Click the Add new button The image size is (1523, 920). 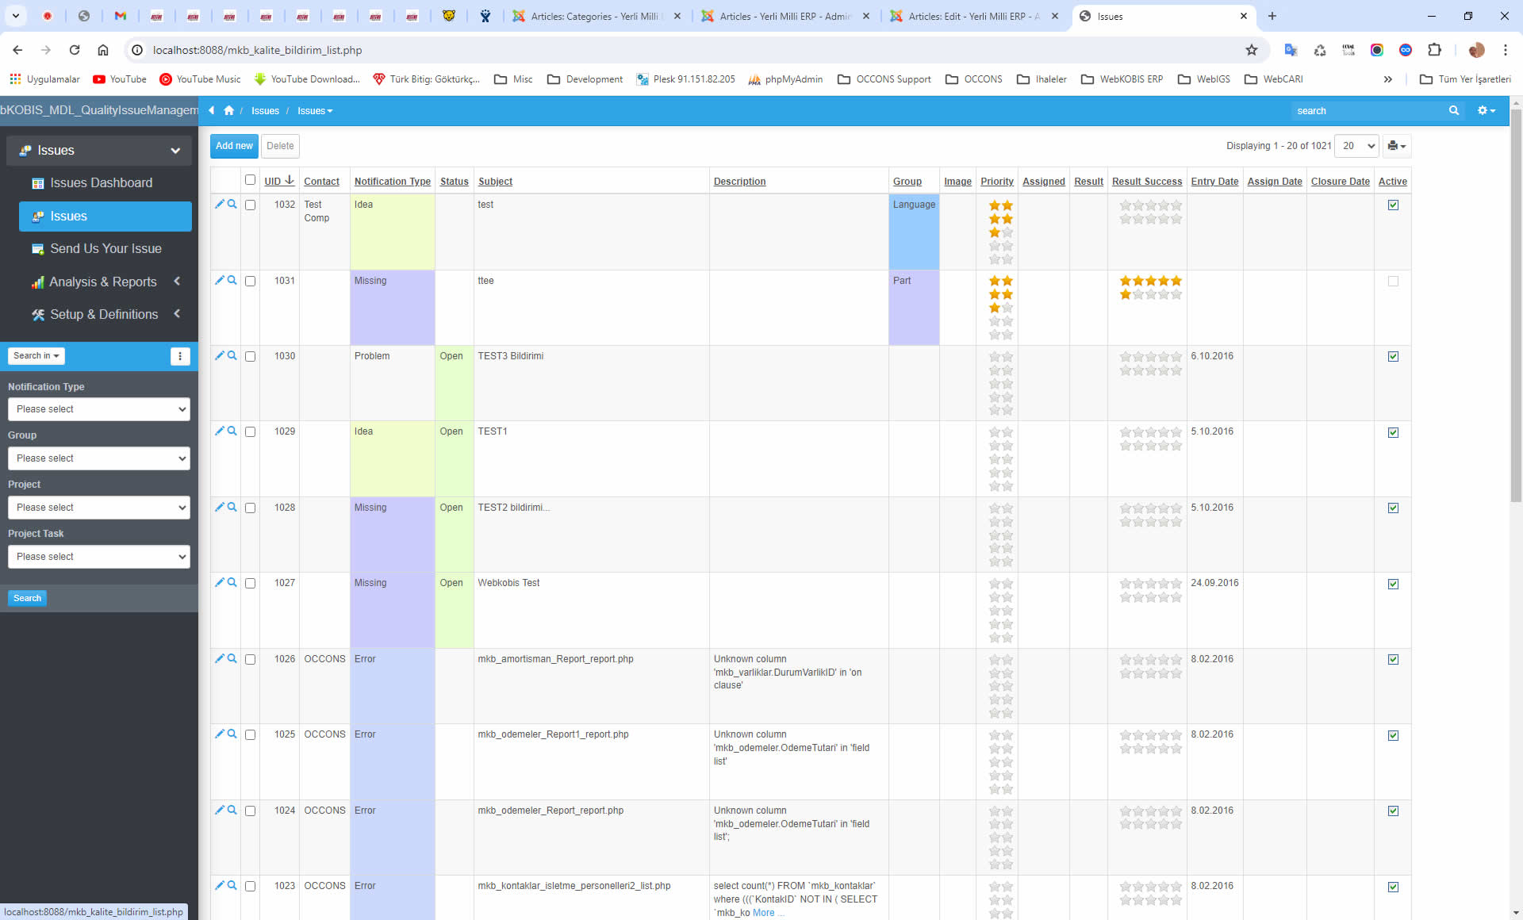click(x=234, y=146)
